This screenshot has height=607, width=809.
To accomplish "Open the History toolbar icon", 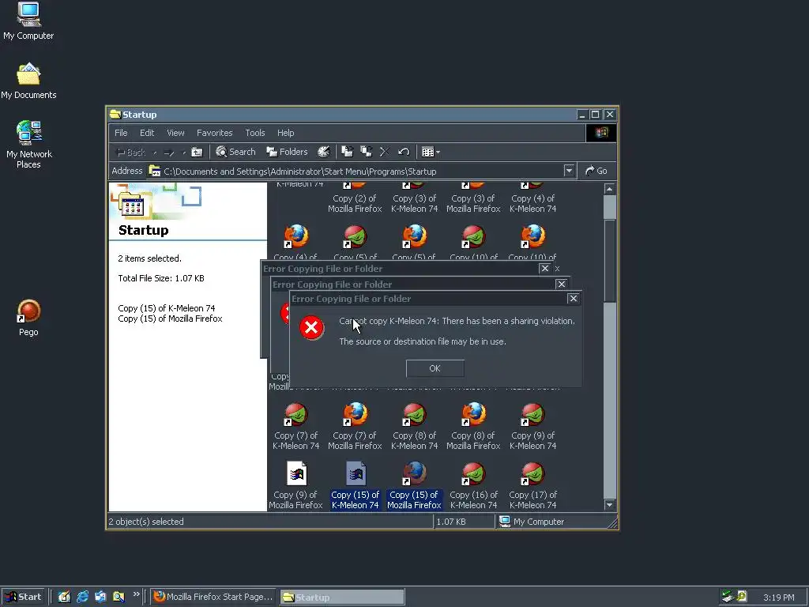I will pyautogui.click(x=323, y=152).
